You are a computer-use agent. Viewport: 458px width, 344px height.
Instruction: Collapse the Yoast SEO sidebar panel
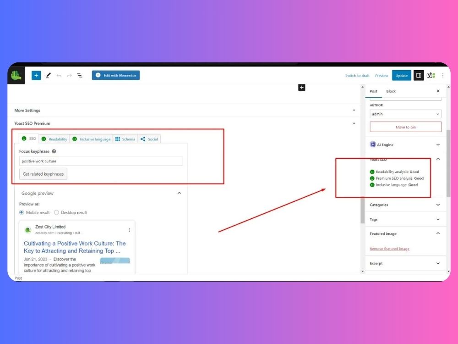(438, 159)
